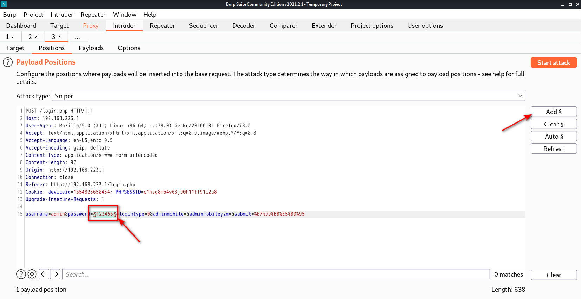Viewport: 581px width, 299px height.
Task: Close Intruder attack tab 2
Action: 36,37
